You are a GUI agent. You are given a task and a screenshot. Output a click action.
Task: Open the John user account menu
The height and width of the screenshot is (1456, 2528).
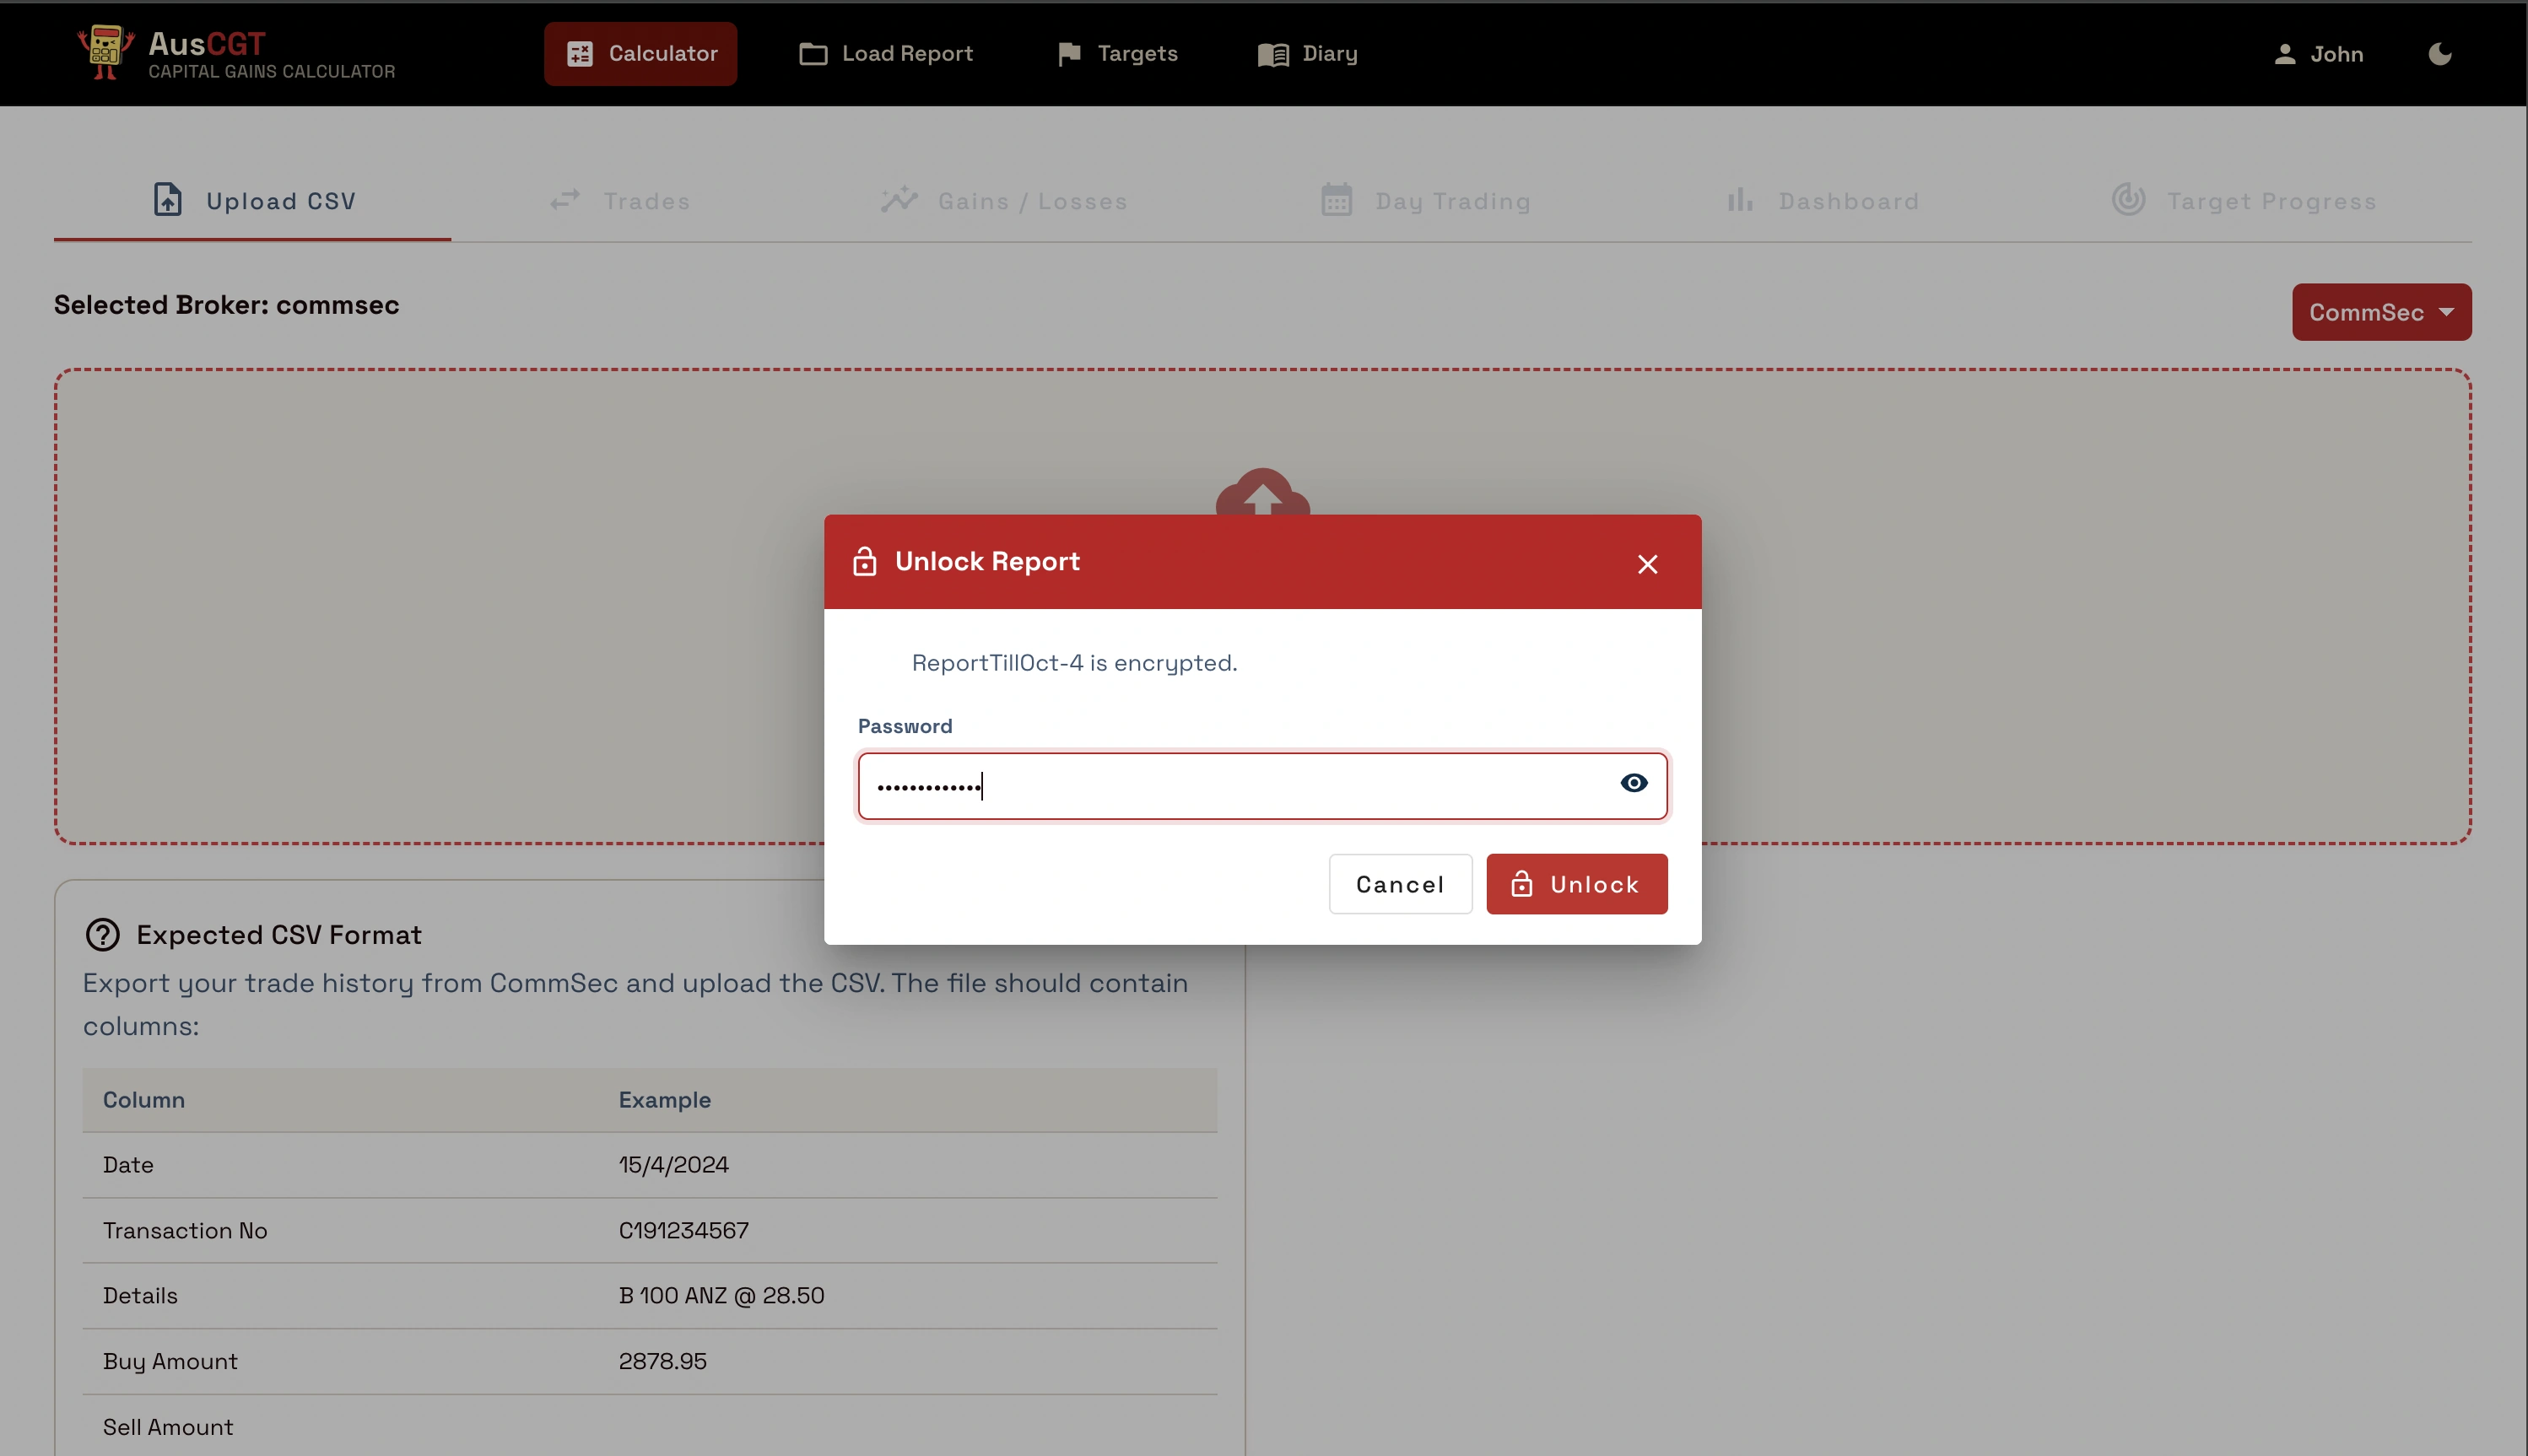pyautogui.click(x=2318, y=54)
